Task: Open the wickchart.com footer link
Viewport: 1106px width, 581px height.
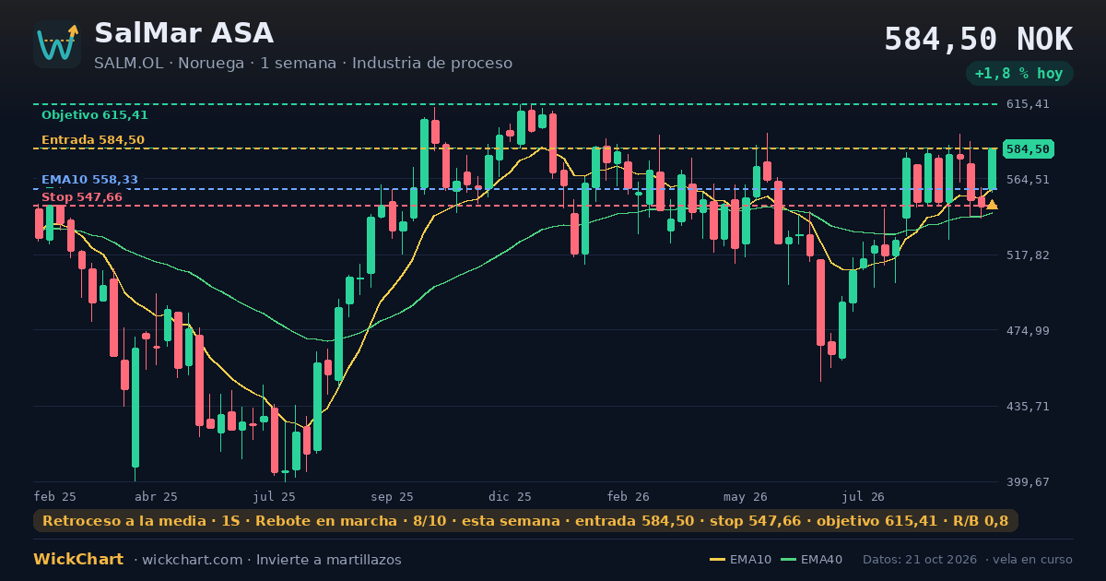Action: coord(192,560)
